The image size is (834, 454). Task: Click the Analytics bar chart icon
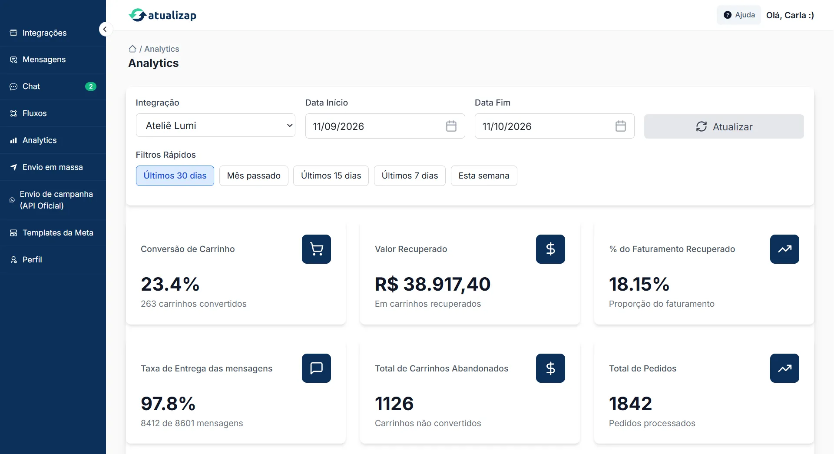(13, 140)
